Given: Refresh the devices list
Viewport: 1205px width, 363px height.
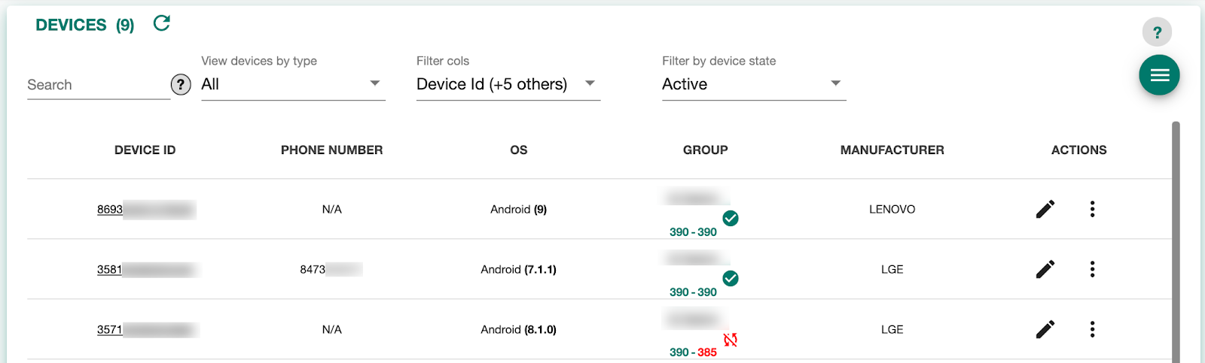Looking at the screenshot, I should point(161,23).
